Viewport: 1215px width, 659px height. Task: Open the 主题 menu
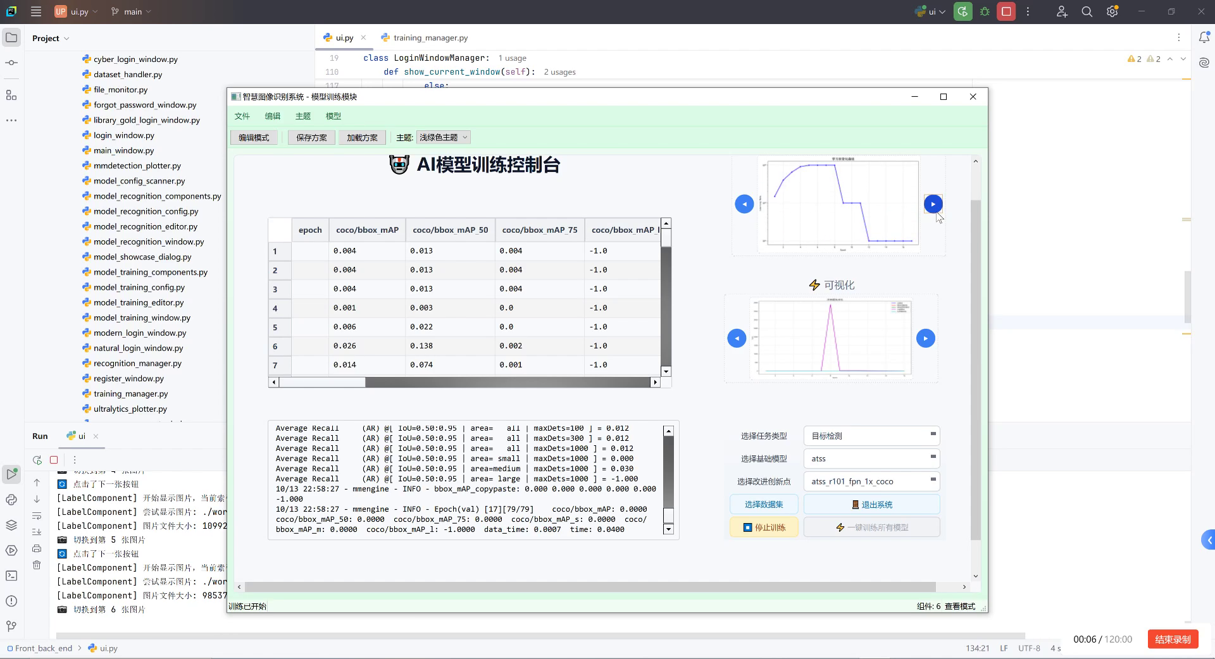[x=303, y=116]
